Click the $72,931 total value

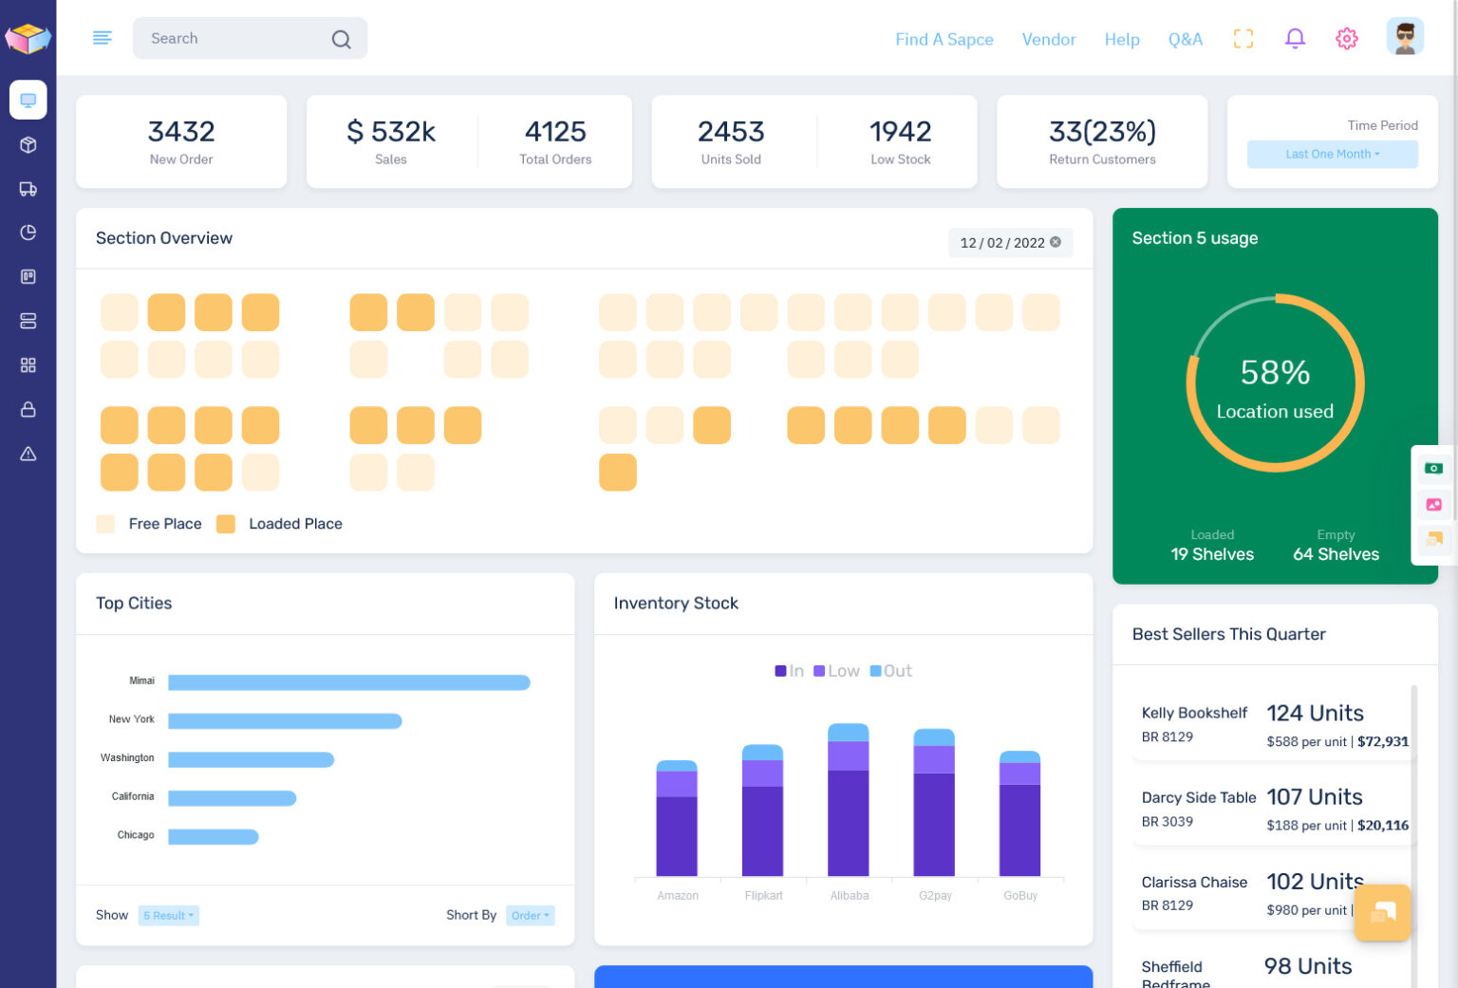click(x=1383, y=741)
